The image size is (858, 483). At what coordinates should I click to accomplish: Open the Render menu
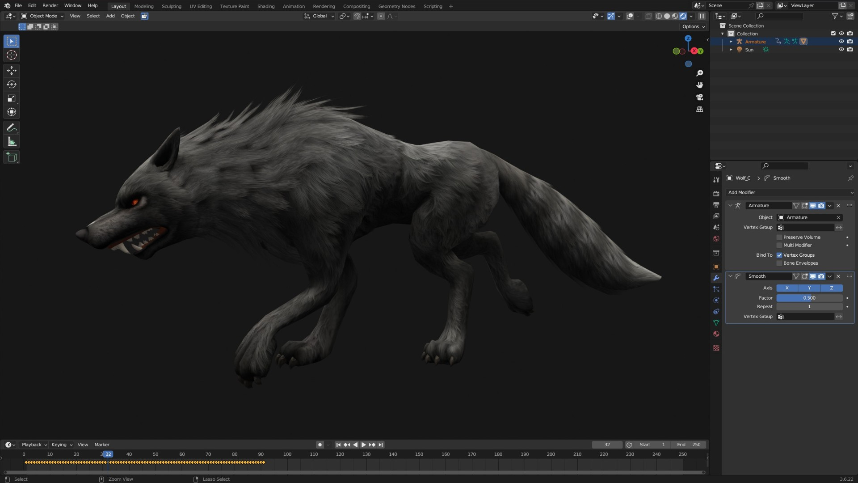click(50, 6)
